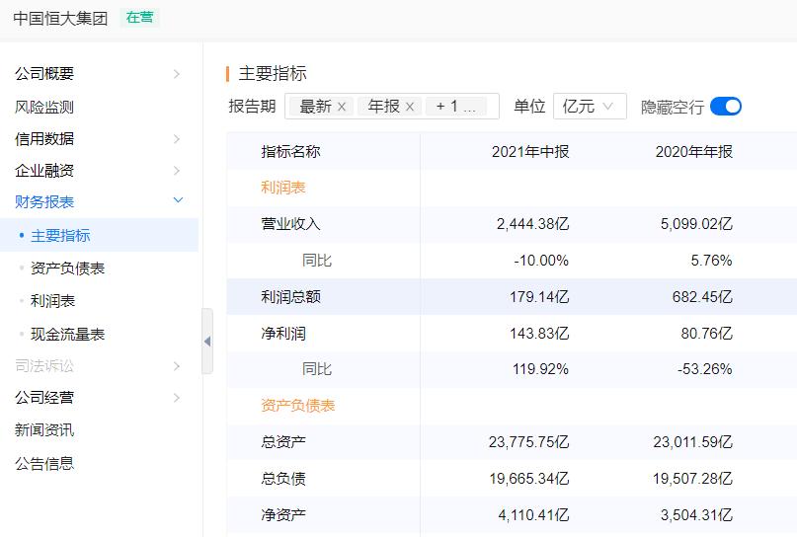Click the value 143.83亿

(x=539, y=334)
